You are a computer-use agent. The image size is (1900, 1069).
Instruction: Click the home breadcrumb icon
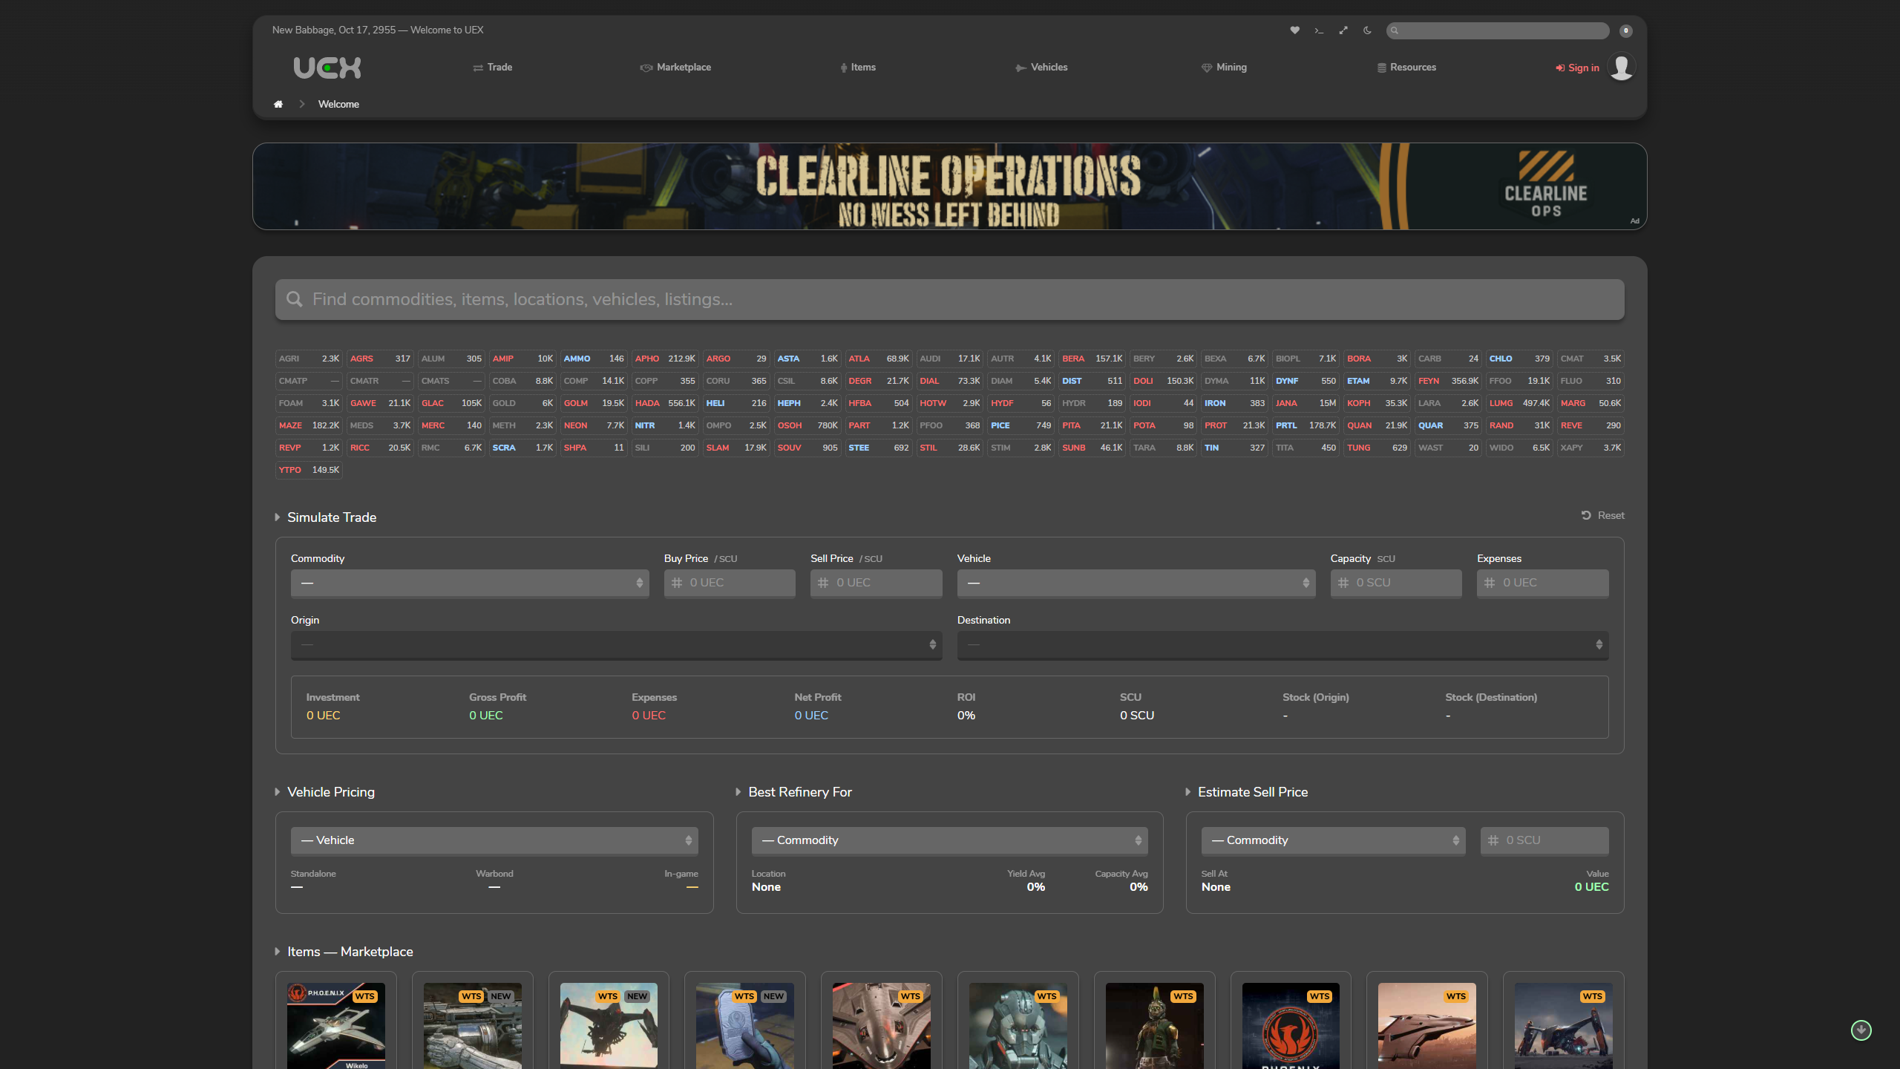point(278,104)
